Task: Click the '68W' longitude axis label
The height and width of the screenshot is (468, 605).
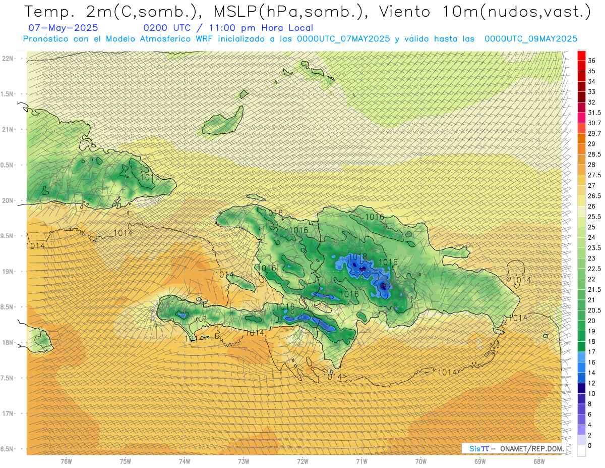Action: pos(539,461)
